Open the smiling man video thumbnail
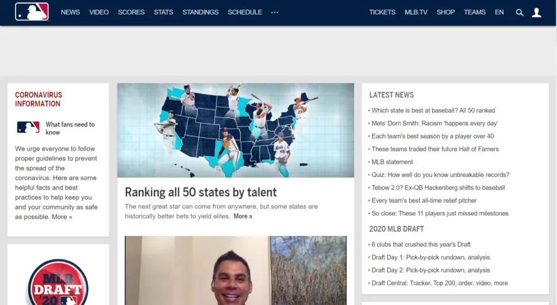The width and height of the screenshot is (557, 305). click(235, 270)
